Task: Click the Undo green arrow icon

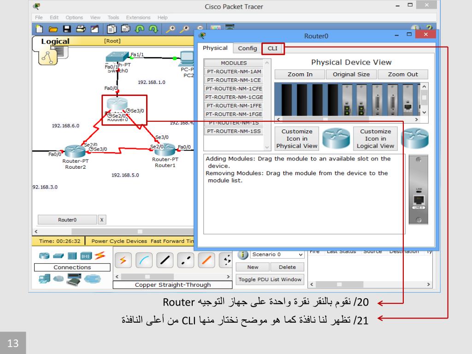Action: [x=140, y=29]
